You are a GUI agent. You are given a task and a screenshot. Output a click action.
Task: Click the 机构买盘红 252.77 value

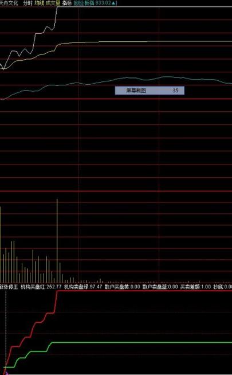[41, 287]
